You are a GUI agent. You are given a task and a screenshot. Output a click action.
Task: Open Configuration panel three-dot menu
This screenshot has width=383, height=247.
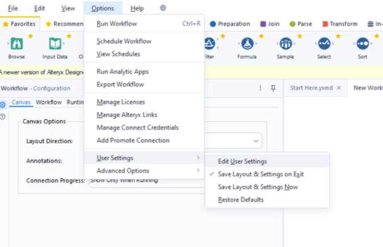[x=260, y=88]
